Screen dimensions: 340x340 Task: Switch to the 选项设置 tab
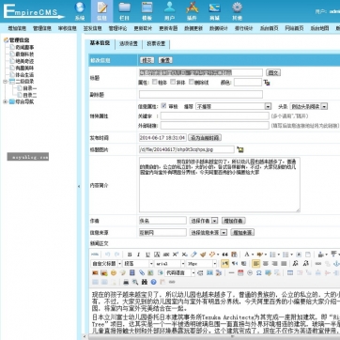pyautogui.click(x=129, y=44)
